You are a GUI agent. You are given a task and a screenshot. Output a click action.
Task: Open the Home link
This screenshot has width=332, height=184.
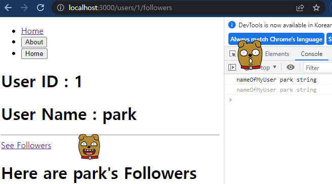(32, 31)
